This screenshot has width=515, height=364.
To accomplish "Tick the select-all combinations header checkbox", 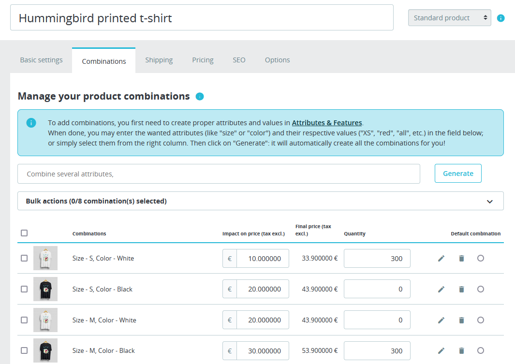I will pyautogui.click(x=24, y=233).
